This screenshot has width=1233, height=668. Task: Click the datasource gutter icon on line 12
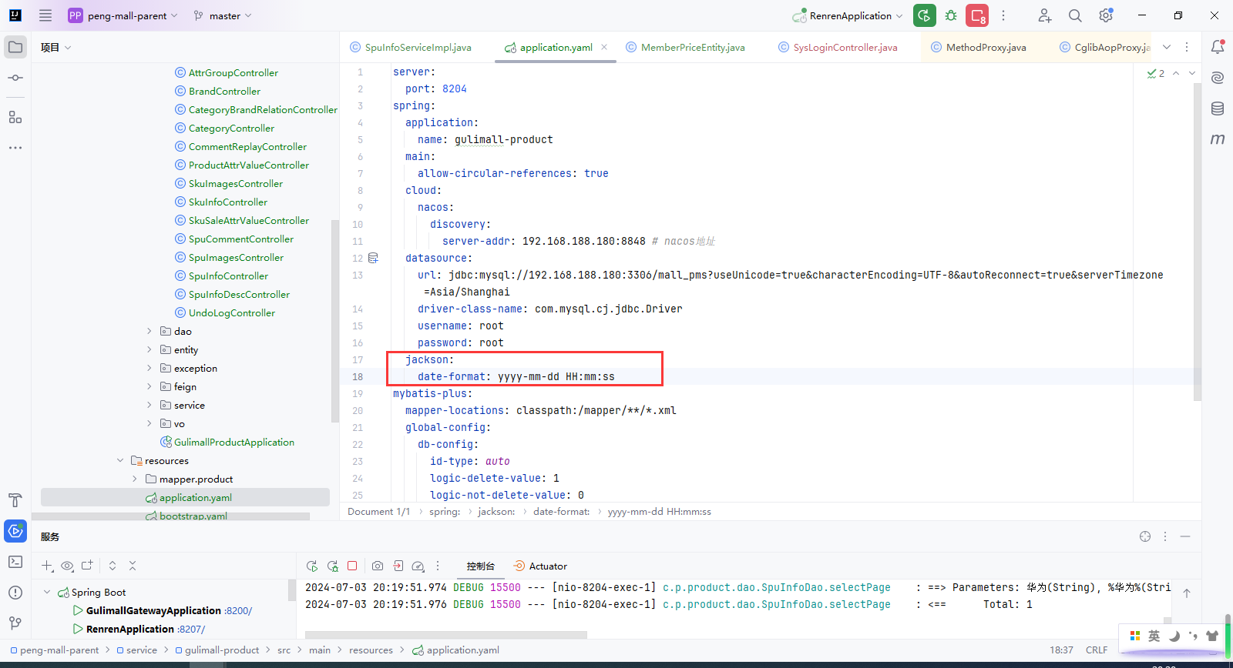click(x=374, y=258)
